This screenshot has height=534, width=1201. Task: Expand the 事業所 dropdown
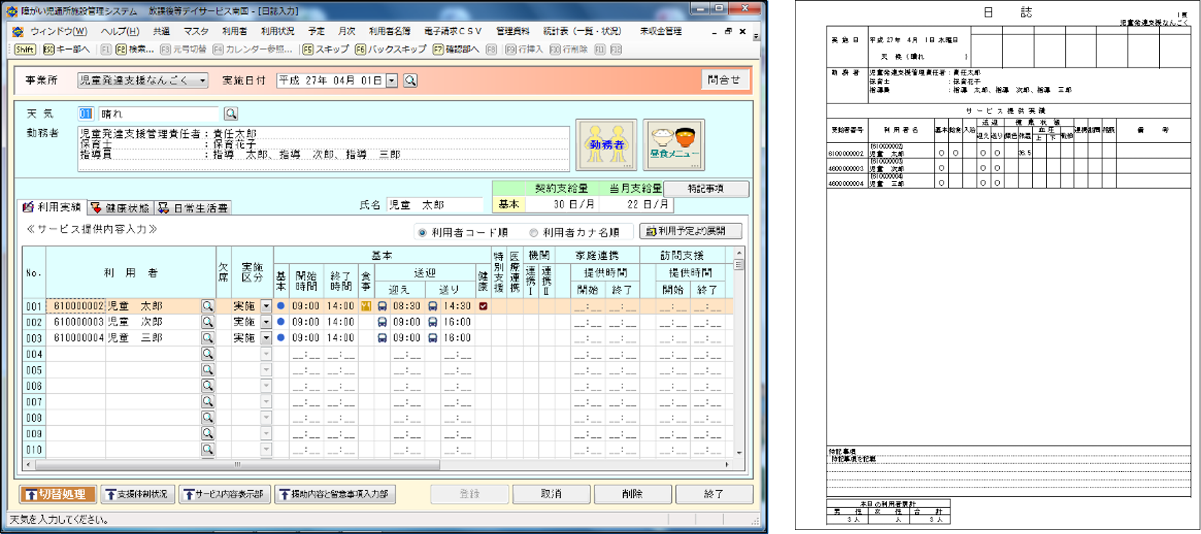click(x=202, y=81)
